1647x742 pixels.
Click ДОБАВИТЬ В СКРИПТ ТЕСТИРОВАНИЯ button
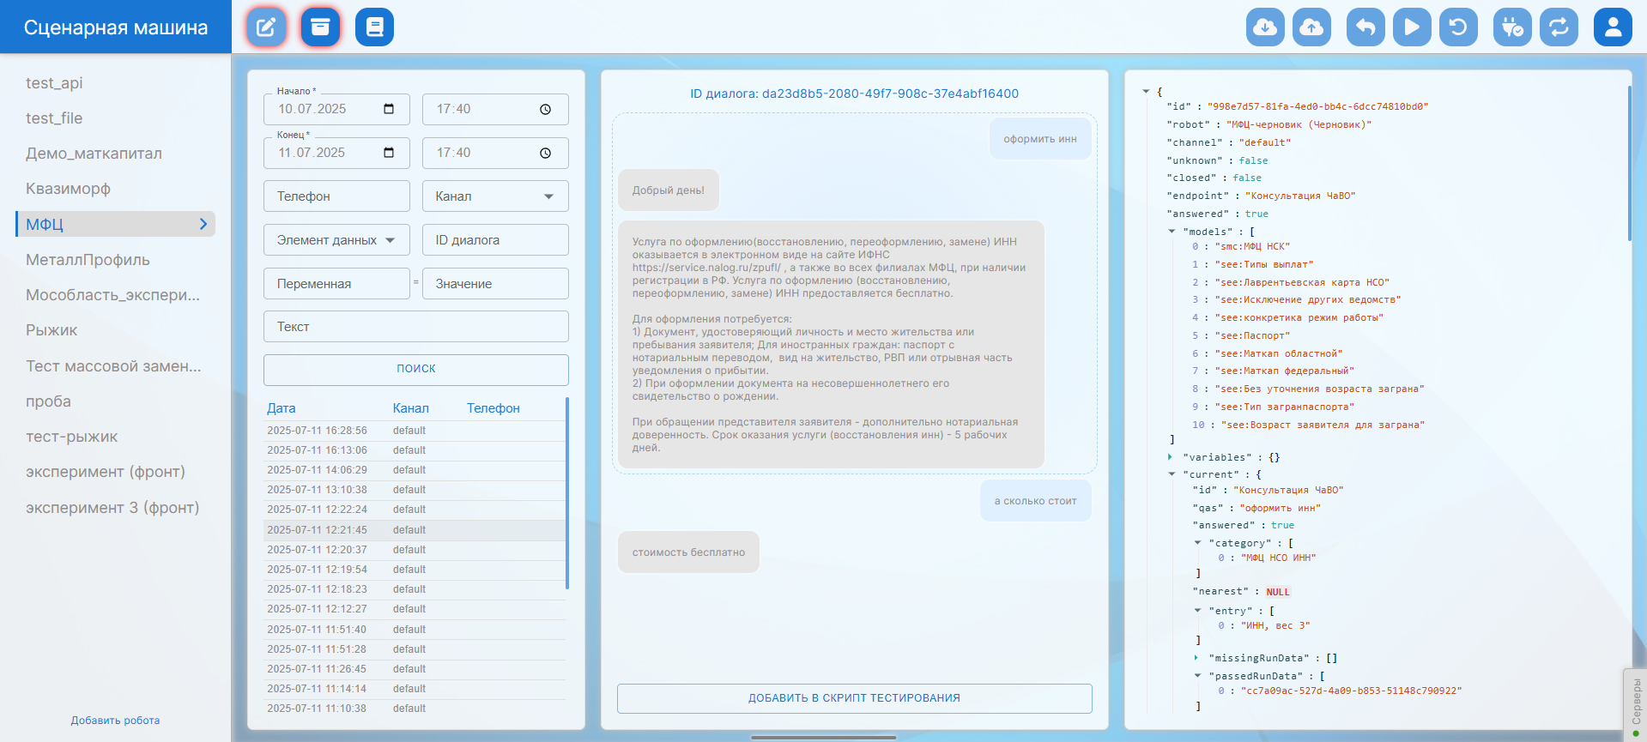point(854,698)
